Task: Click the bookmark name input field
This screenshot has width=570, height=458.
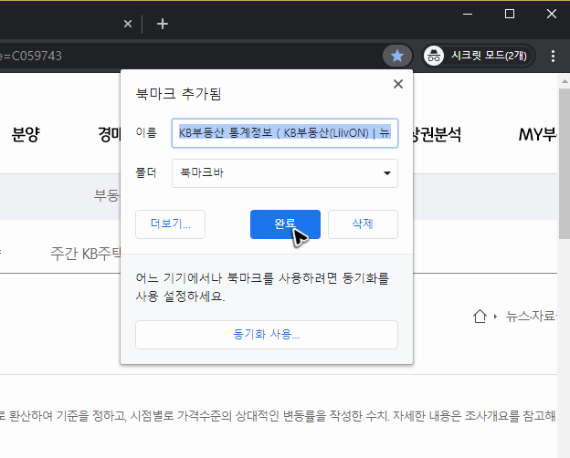Action: click(285, 133)
